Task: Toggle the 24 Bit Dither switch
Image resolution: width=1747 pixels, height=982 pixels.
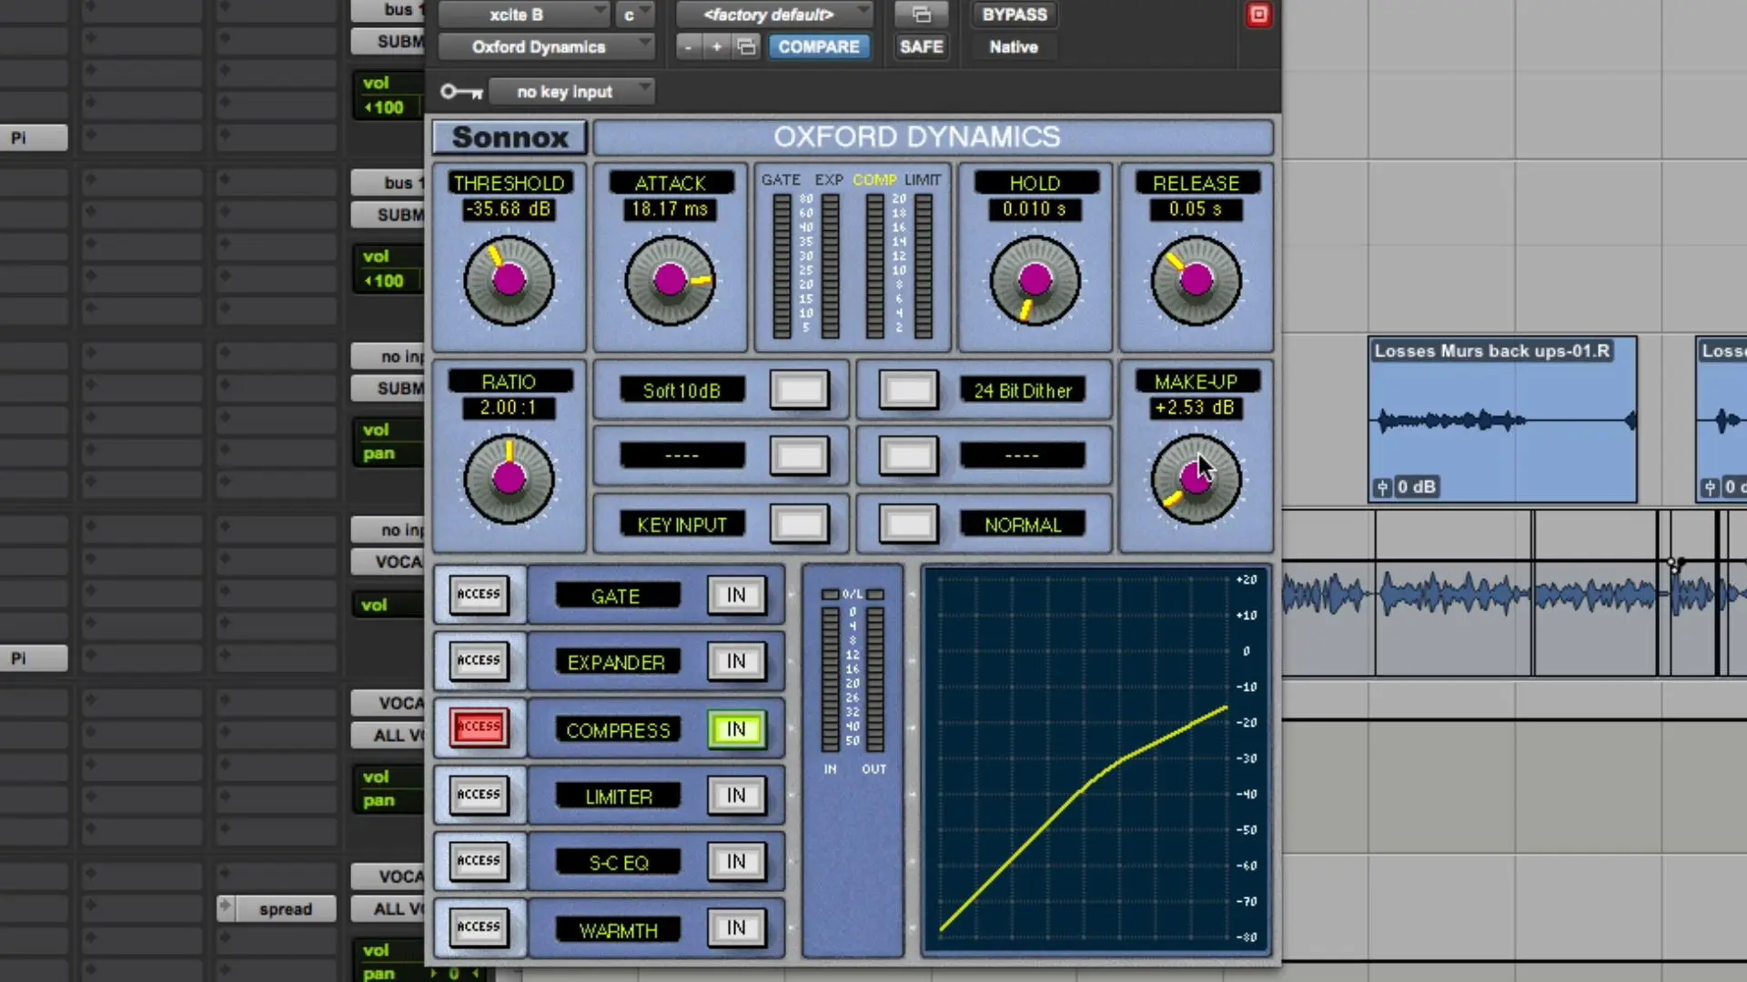Action: pos(908,390)
